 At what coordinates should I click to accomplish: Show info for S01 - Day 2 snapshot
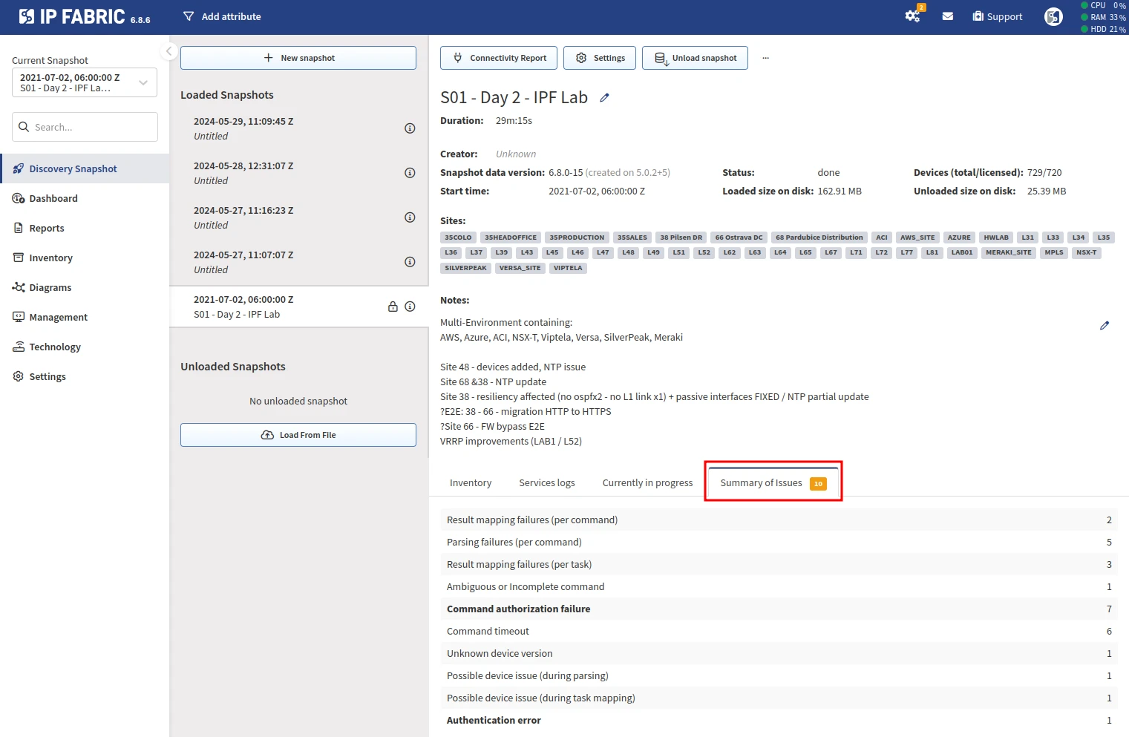[x=410, y=307]
